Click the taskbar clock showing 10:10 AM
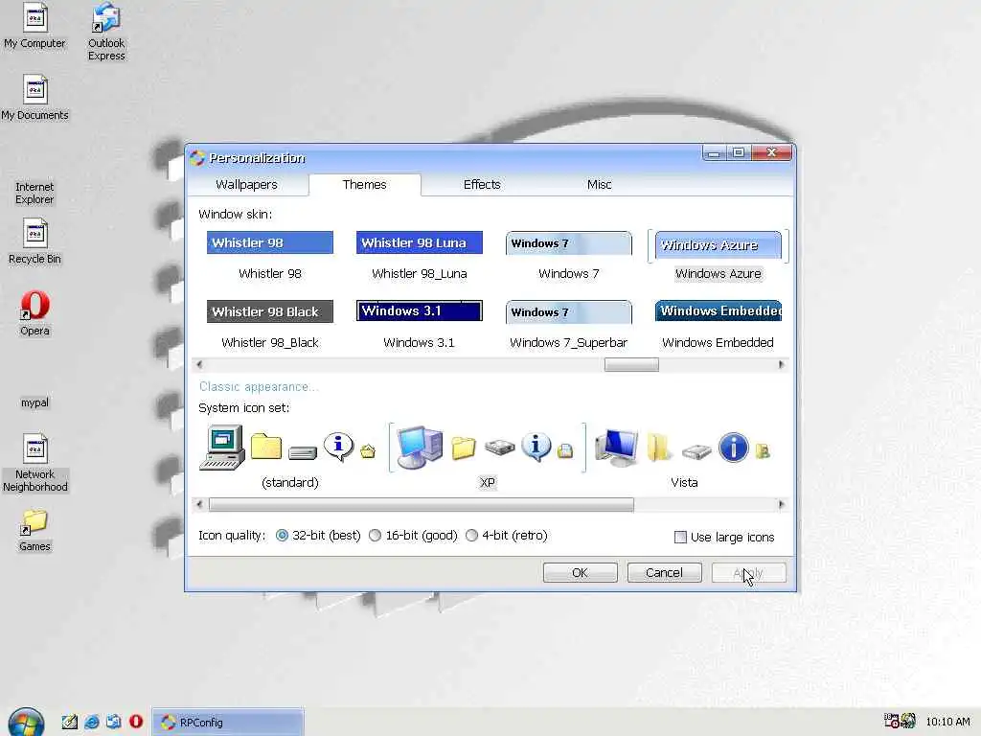The height and width of the screenshot is (736, 981). coord(947,722)
